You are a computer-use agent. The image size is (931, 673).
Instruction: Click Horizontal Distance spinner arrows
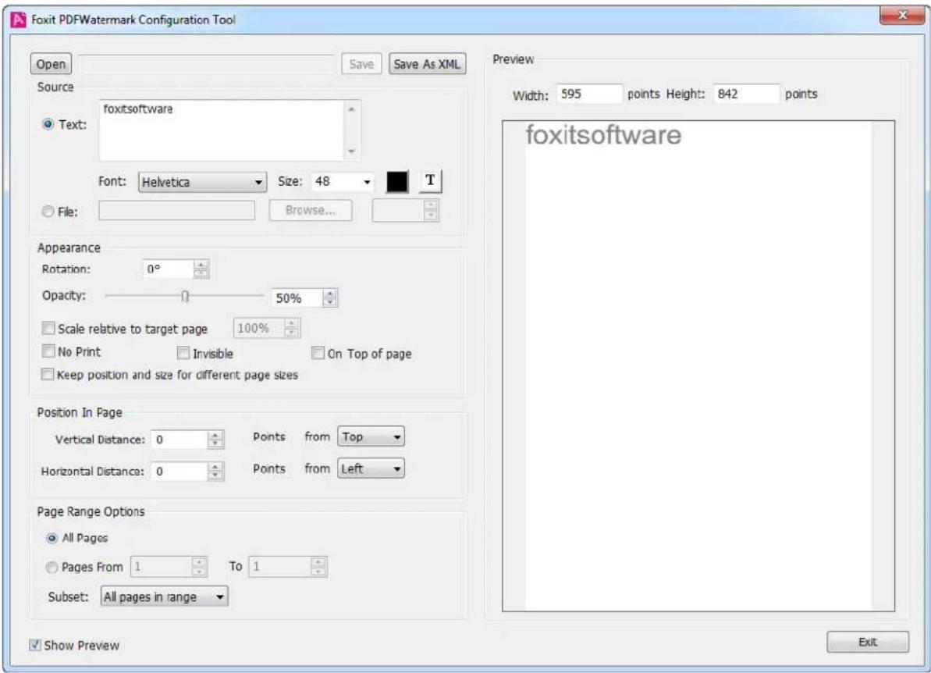coord(215,471)
